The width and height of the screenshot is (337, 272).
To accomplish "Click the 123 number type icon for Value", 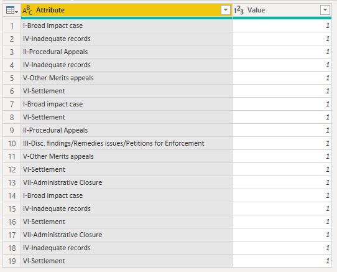I will point(239,10).
